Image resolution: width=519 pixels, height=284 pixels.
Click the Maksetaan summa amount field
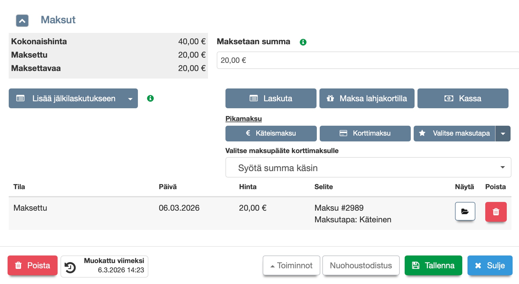(x=367, y=61)
